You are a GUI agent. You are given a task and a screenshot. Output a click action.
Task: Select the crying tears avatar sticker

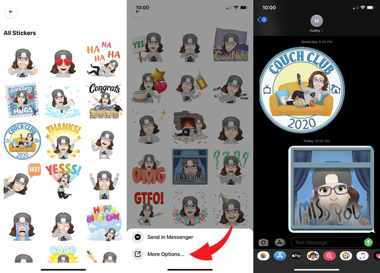click(22, 227)
